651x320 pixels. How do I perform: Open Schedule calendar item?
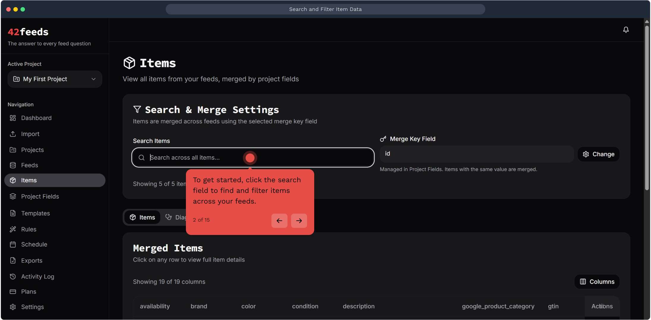[34, 244]
